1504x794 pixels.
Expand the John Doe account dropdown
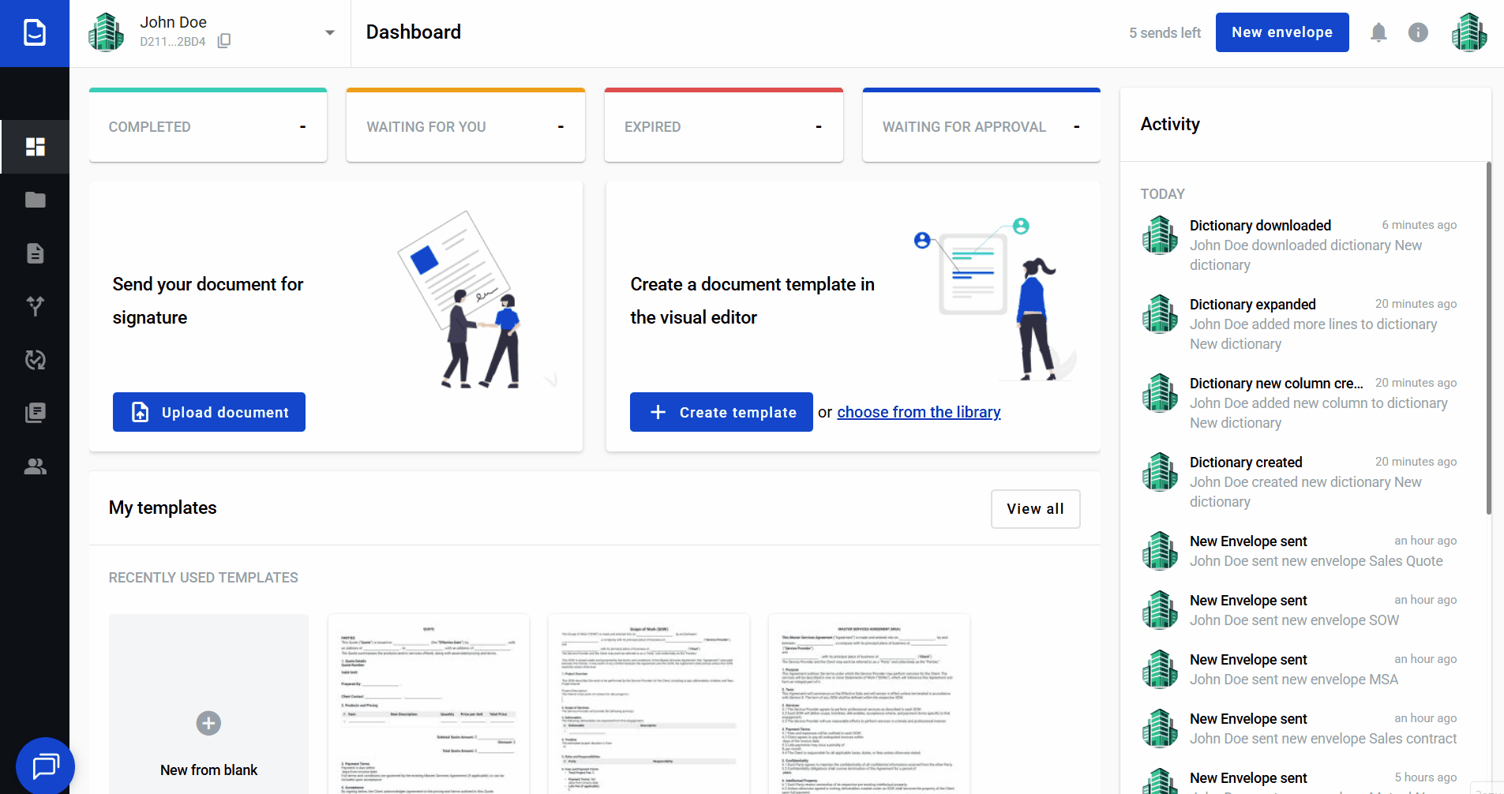click(329, 32)
